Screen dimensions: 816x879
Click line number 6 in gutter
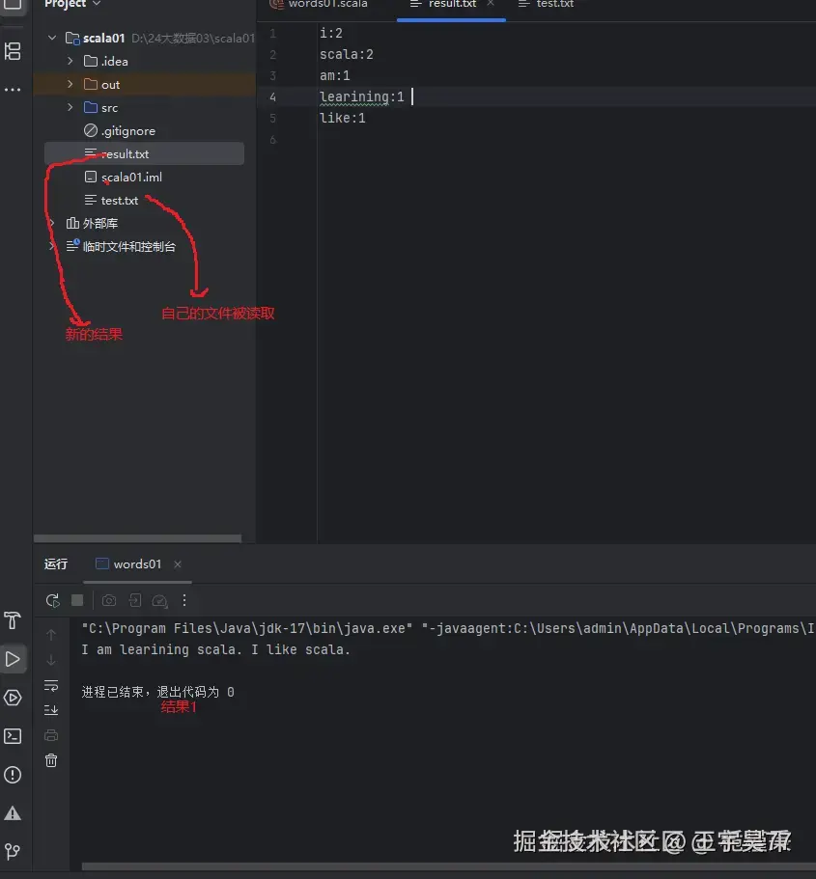[x=272, y=140]
